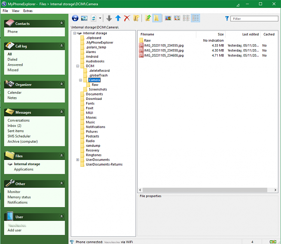
Task: Click the go up one folder icon
Action: (148, 18)
